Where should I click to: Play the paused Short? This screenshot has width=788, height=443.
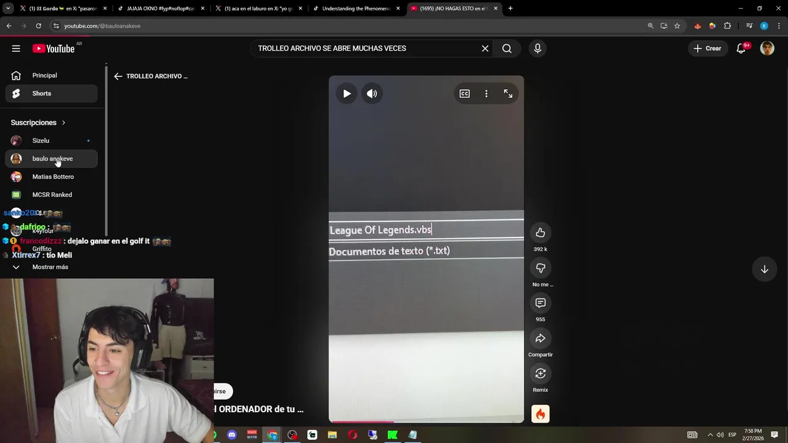347,94
